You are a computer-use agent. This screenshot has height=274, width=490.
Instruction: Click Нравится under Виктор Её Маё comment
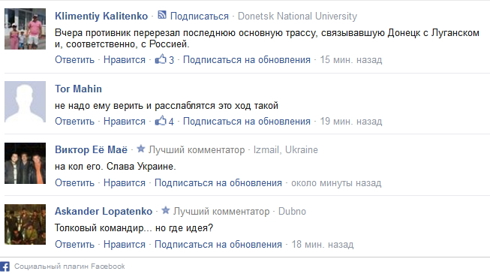(x=125, y=182)
